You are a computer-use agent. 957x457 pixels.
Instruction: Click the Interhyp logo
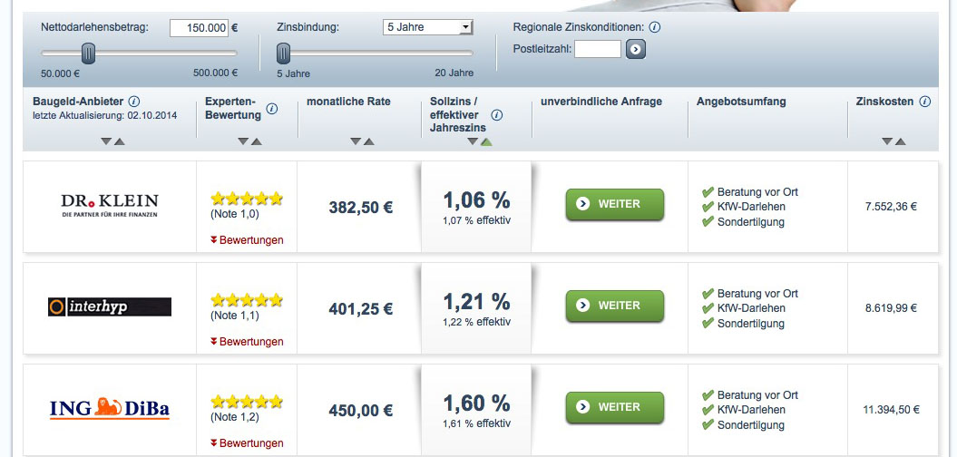point(110,306)
